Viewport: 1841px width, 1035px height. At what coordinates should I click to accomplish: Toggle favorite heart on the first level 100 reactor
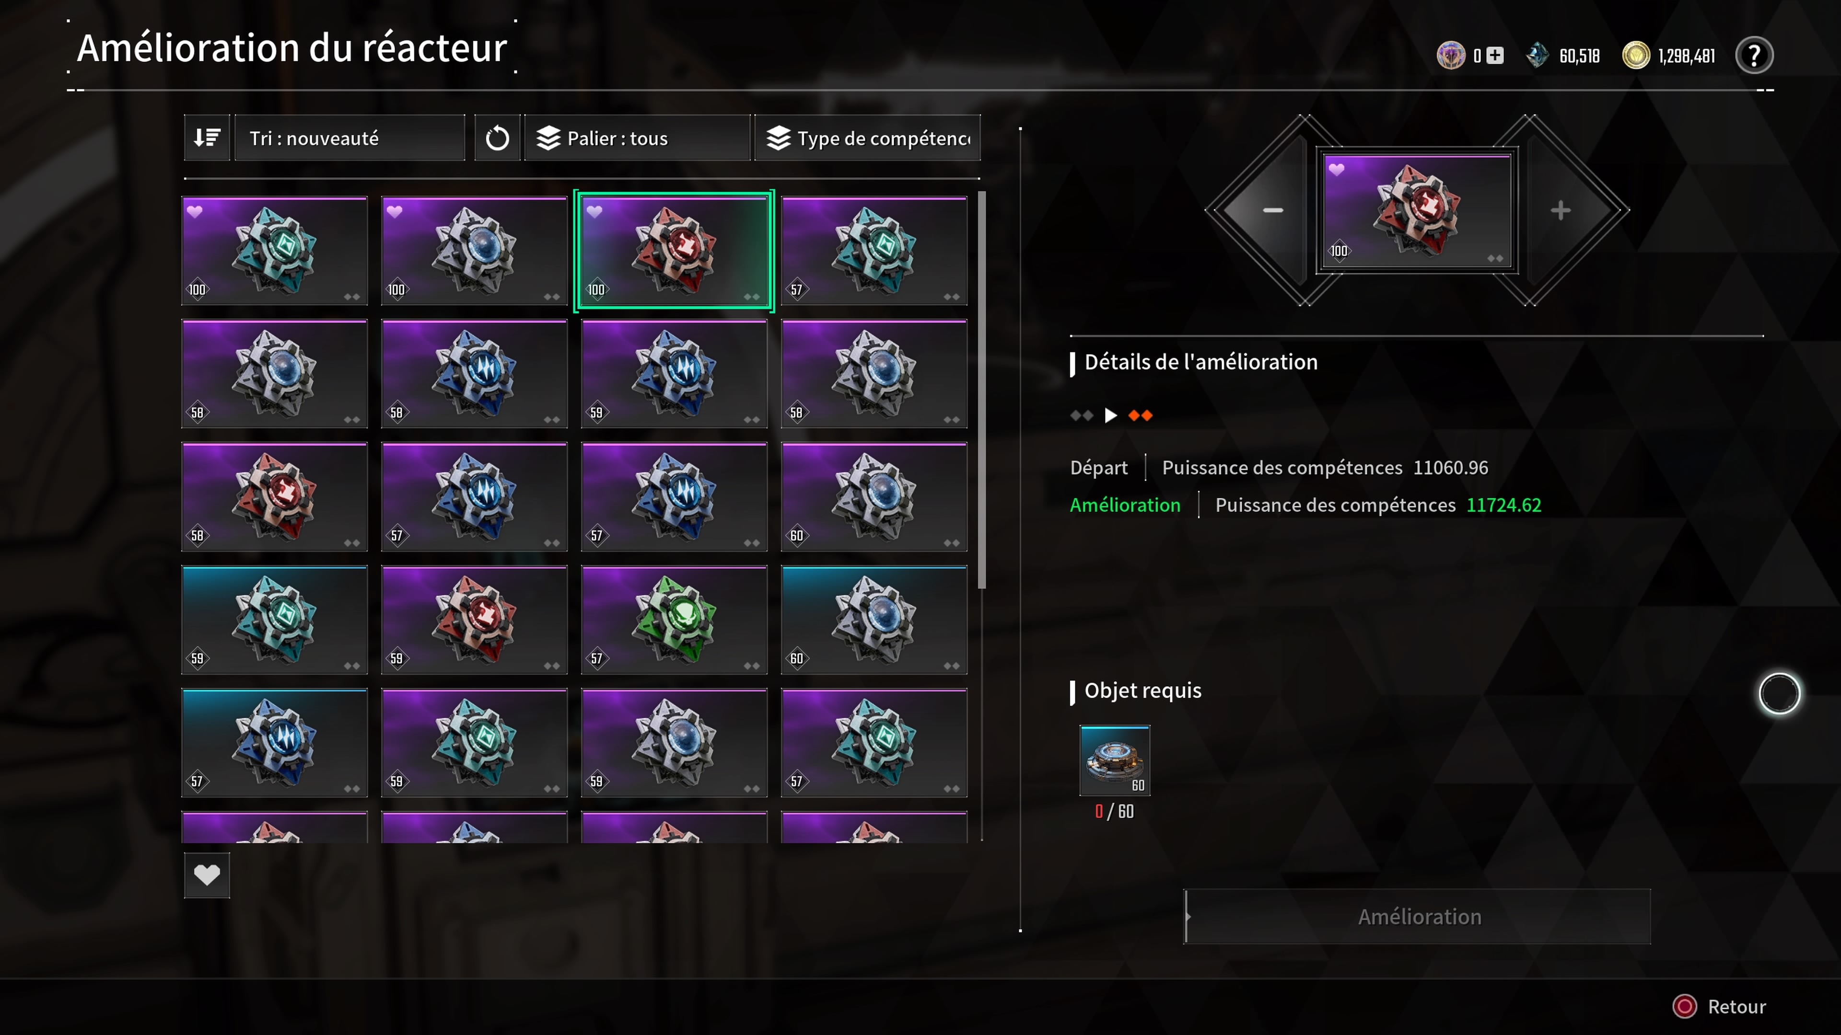pos(195,211)
